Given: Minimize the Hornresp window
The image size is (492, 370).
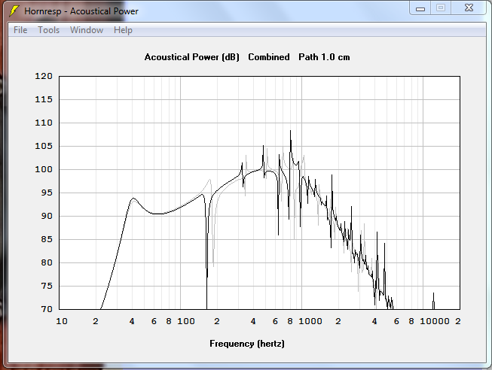Looking at the screenshot, I should 420,8.
